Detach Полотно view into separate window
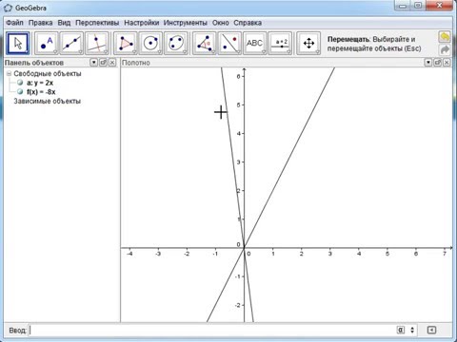The width and height of the screenshot is (457, 342). (x=437, y=63)
